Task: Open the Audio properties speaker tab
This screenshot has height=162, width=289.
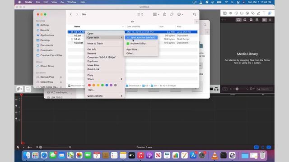Action: tap(230, 13)
